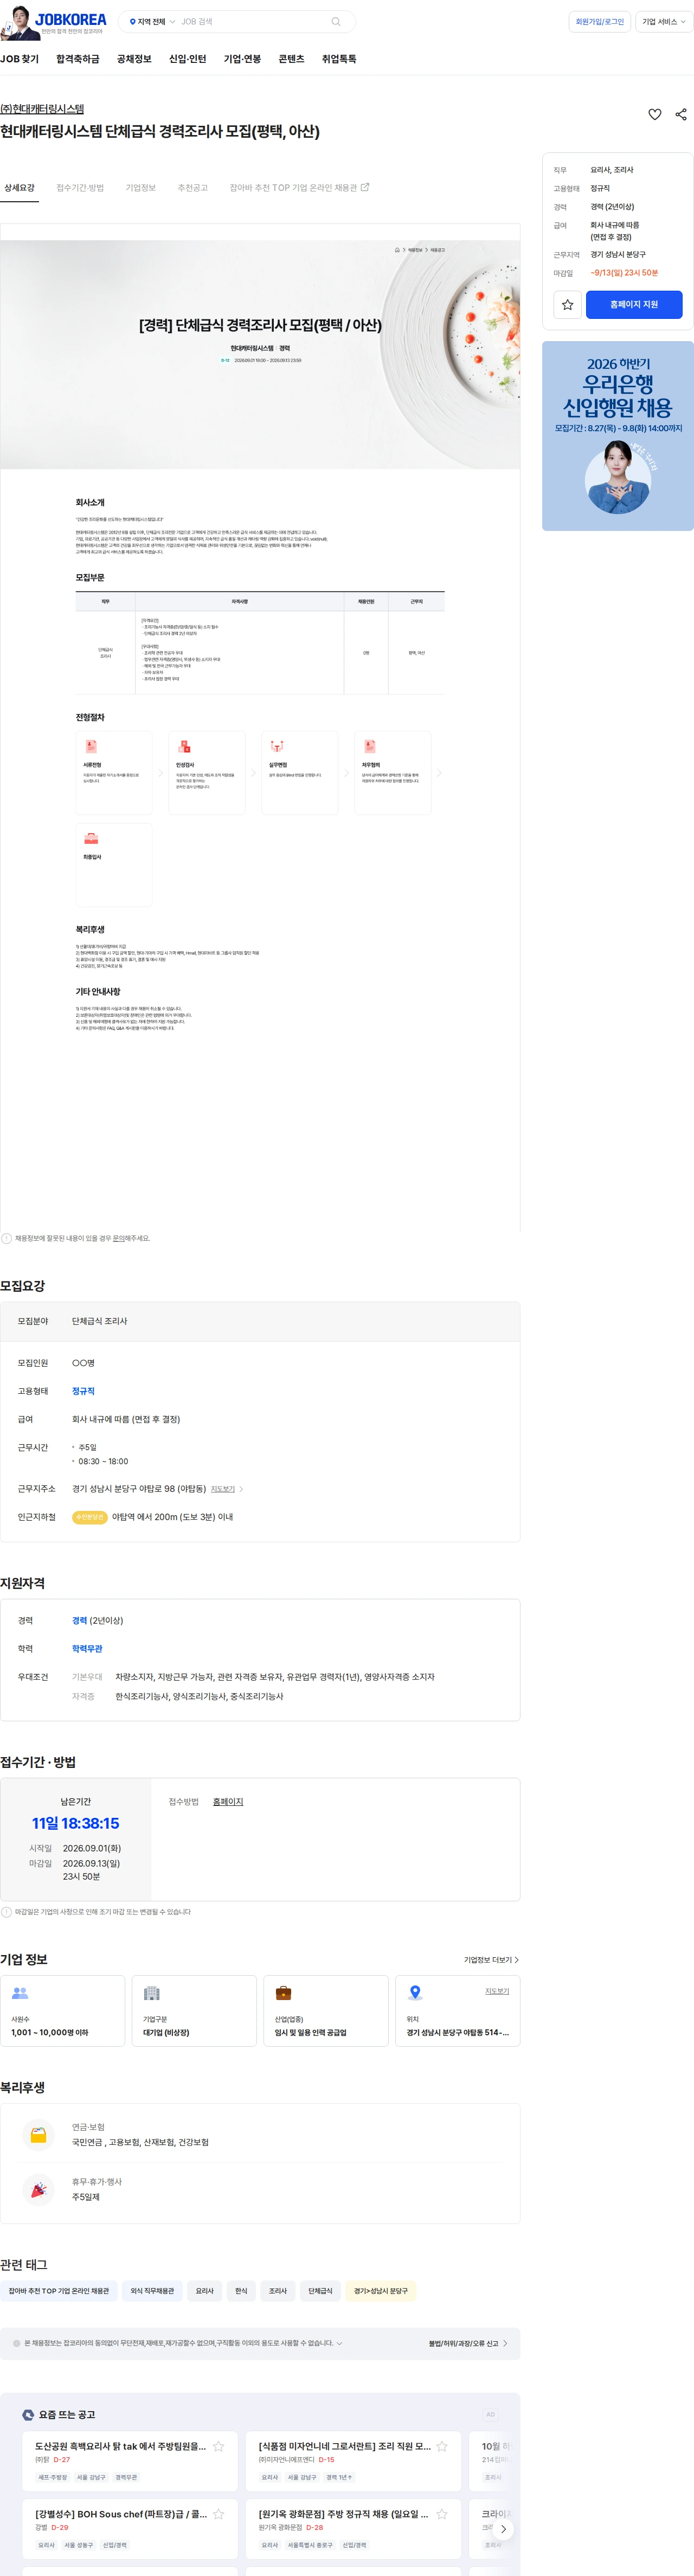Click the 한식 related tag
The image size is (694, 2576).
[241, 2291]
